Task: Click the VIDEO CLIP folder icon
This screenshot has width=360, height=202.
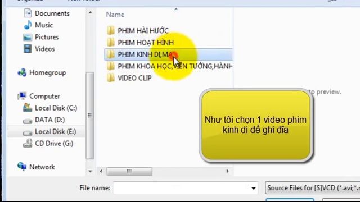Action: [111, 78]
